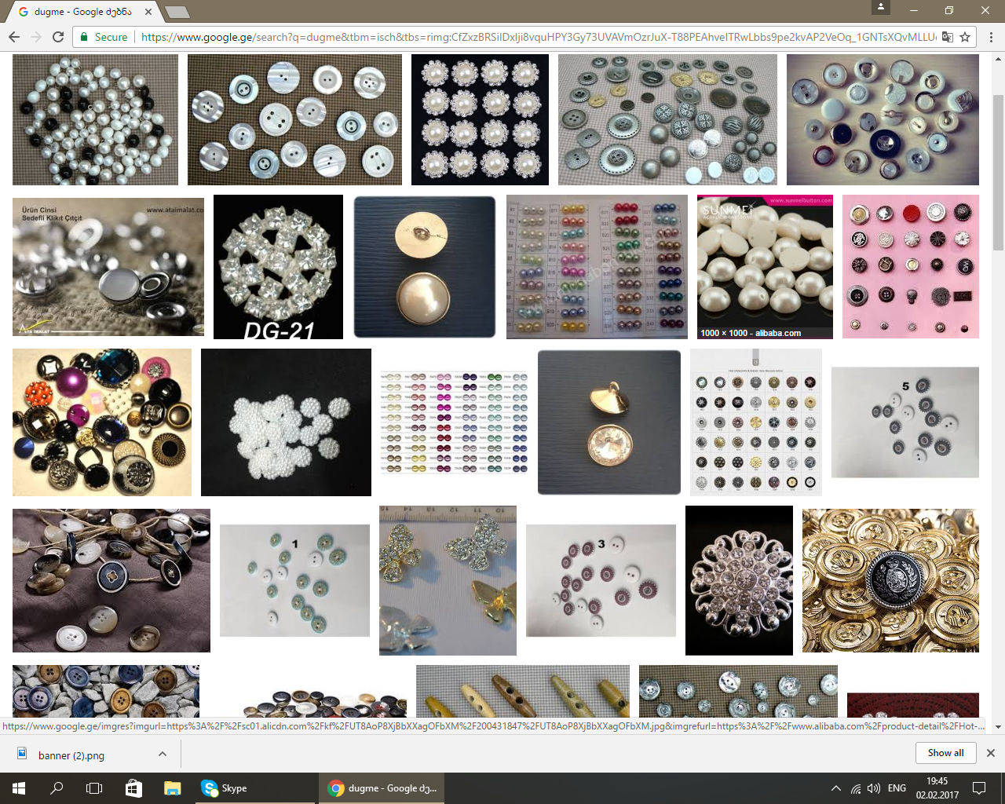The image size is (1005, 804).
Task: Open the network status tray icon
Action: click(x=856, y=788)
